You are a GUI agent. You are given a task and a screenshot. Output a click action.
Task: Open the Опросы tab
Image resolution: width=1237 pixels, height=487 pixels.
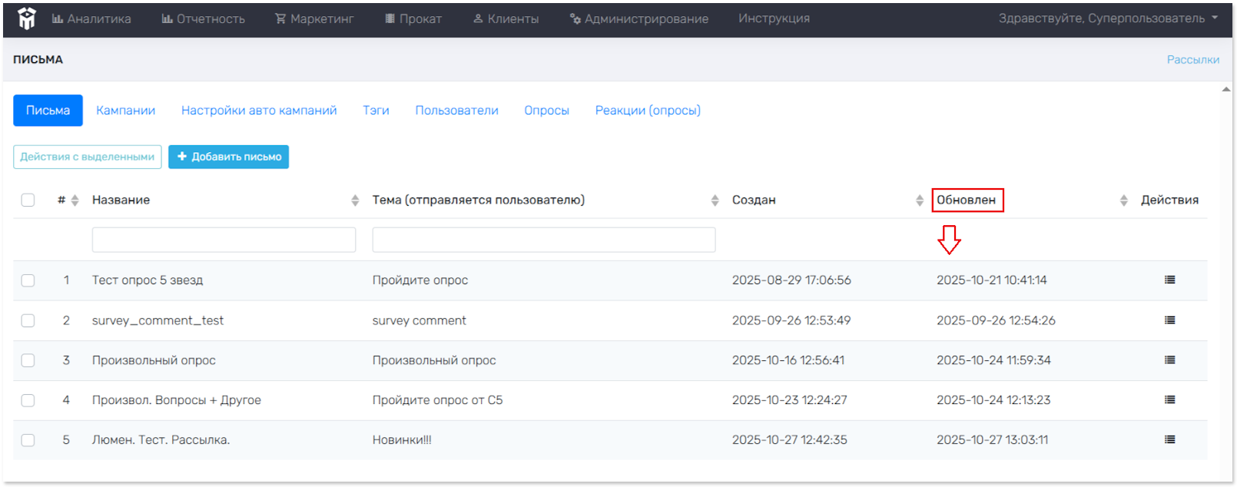coord(546,111)
